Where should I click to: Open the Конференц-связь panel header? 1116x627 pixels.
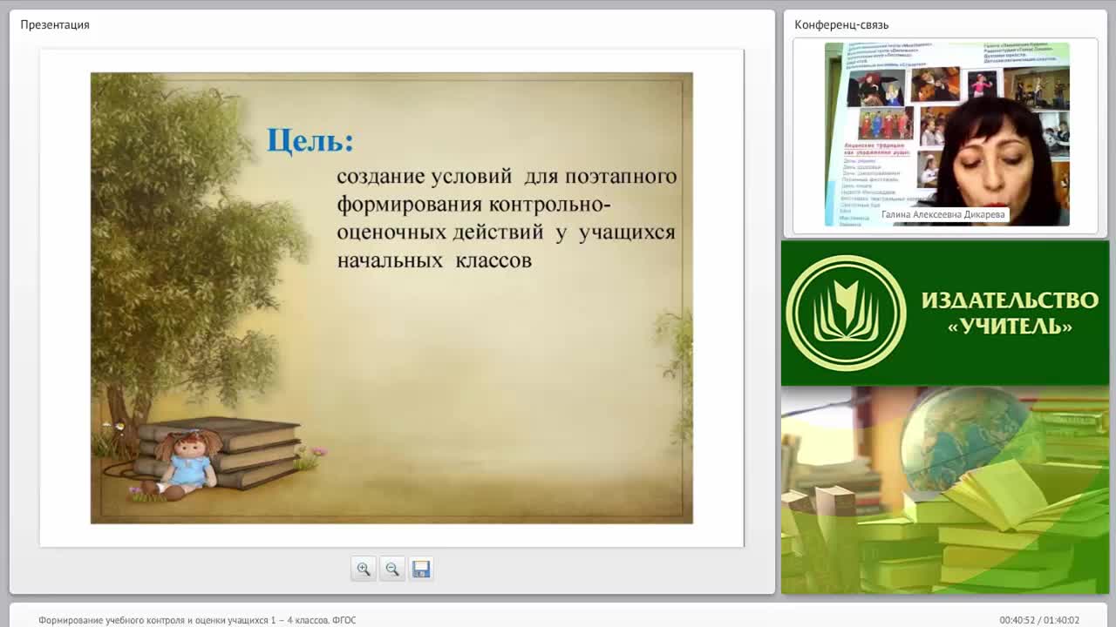click(841, 24)
